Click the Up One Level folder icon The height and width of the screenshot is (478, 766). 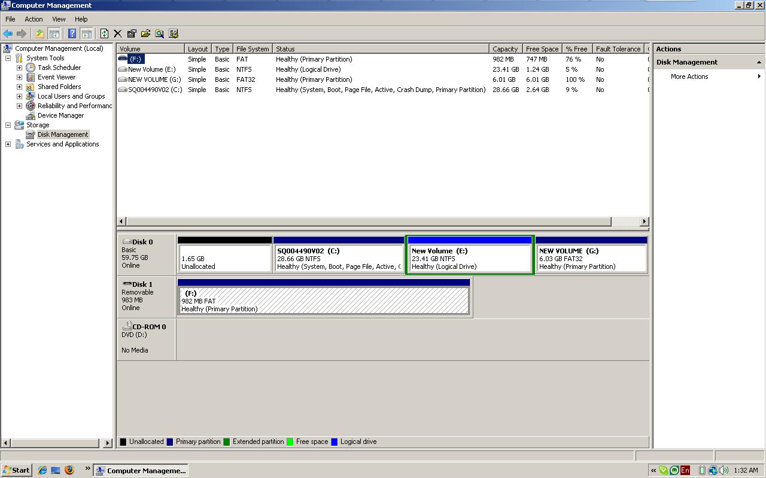point(39,34)
